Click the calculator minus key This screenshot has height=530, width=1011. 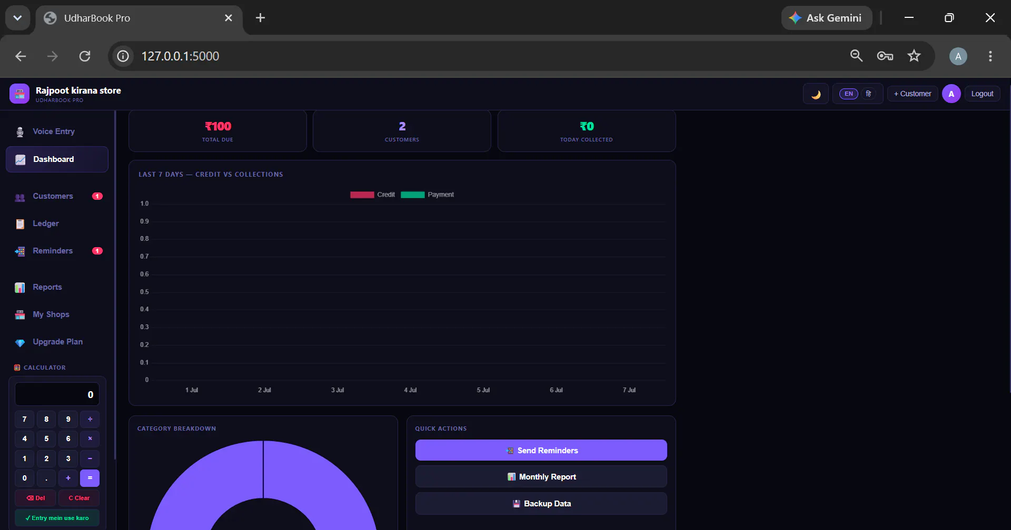pyautogui.click(x=90, y=458)
